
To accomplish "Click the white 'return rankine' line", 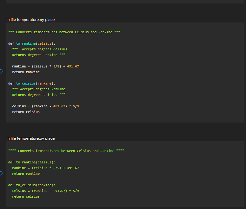I will tap(26, 72).
